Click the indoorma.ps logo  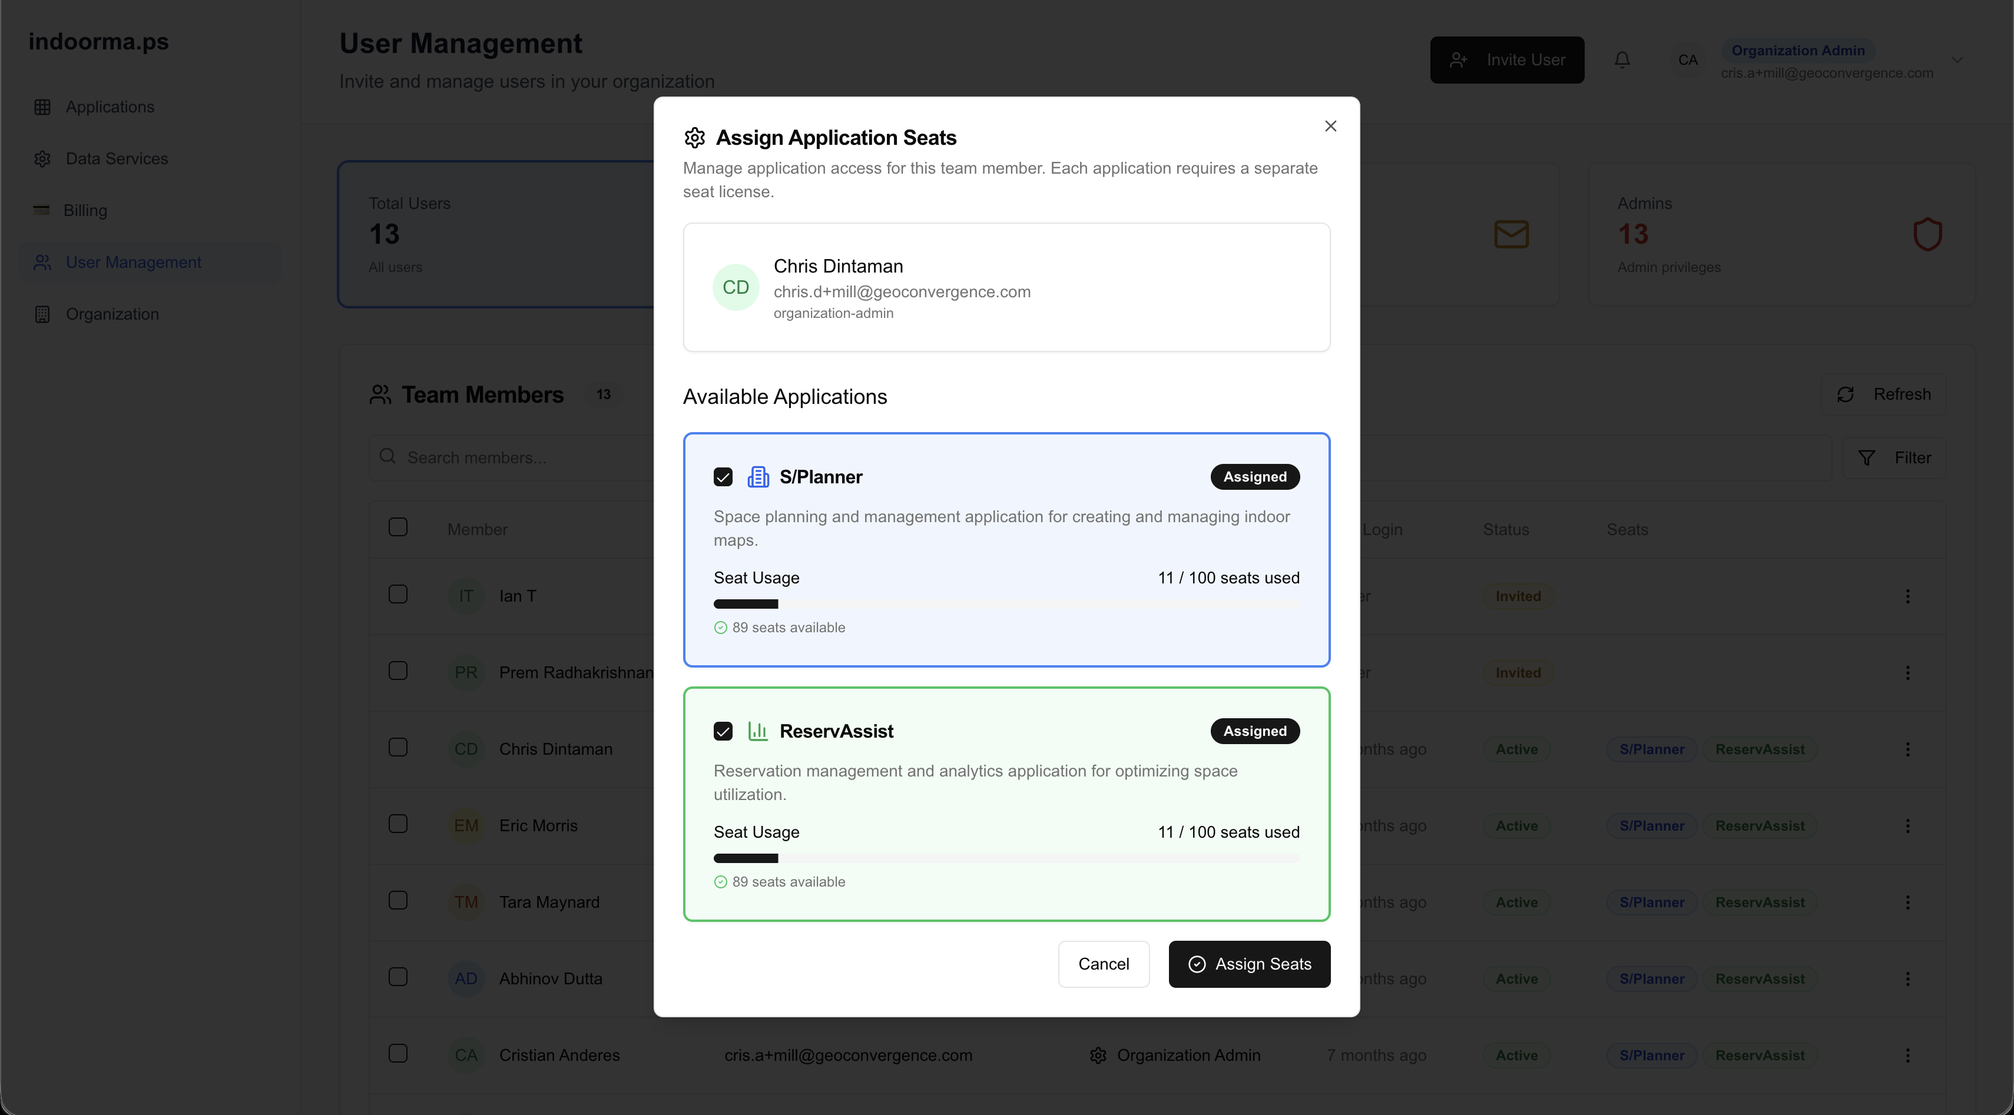tap(98, 41)
